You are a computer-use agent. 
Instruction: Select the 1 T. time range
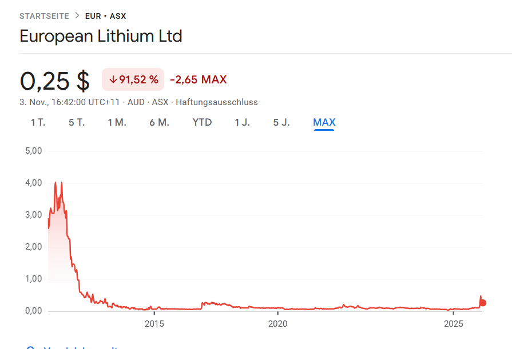click(38, 122)
